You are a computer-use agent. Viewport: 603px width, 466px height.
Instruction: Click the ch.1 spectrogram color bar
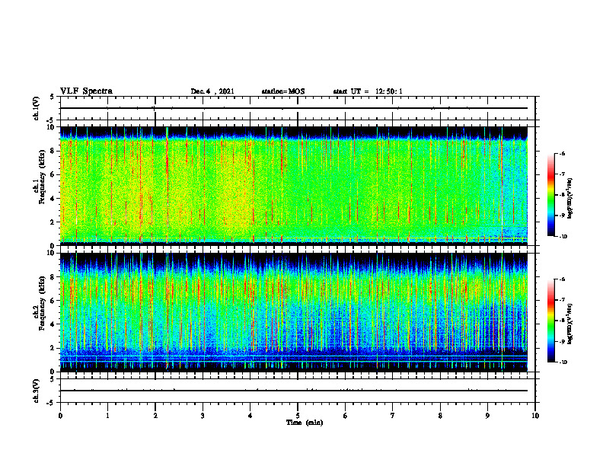point(550,195)
